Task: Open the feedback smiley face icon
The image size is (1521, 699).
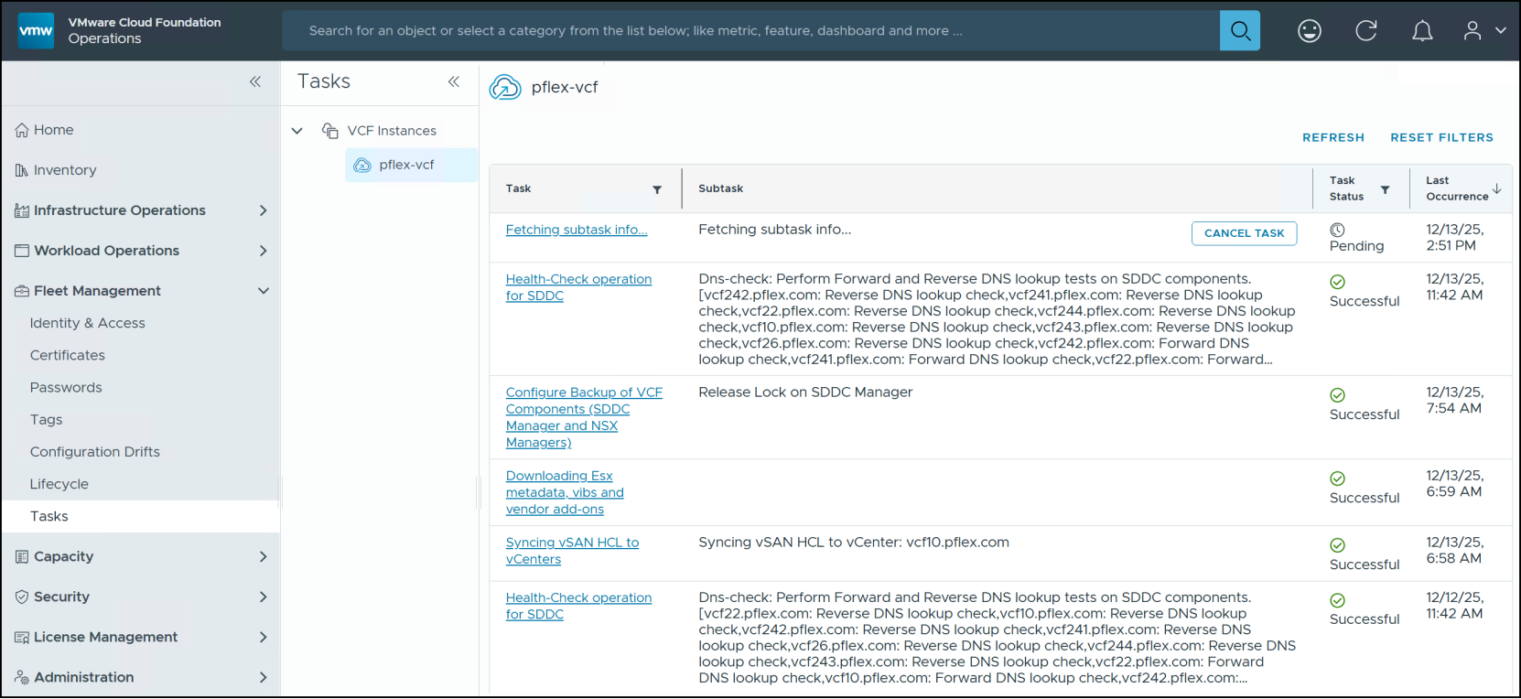Action: [1310, 30]
